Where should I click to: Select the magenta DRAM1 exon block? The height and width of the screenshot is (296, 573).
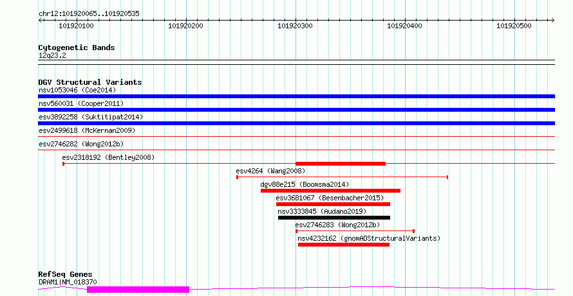tap(138, 290)
